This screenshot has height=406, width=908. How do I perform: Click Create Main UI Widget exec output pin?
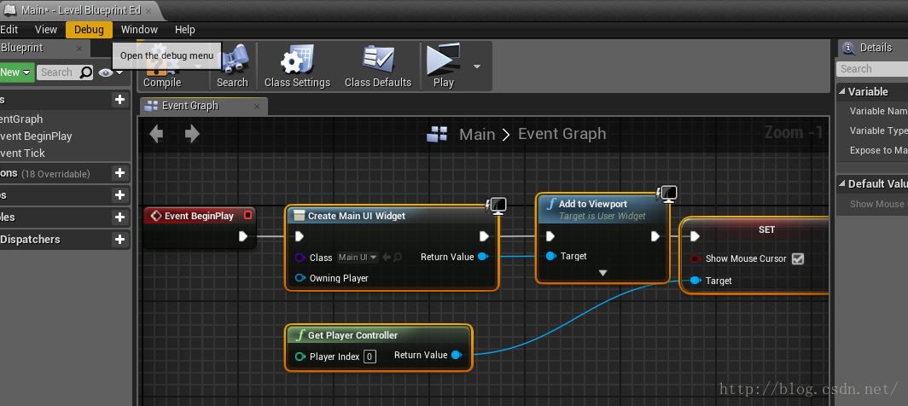click(484, 236)
